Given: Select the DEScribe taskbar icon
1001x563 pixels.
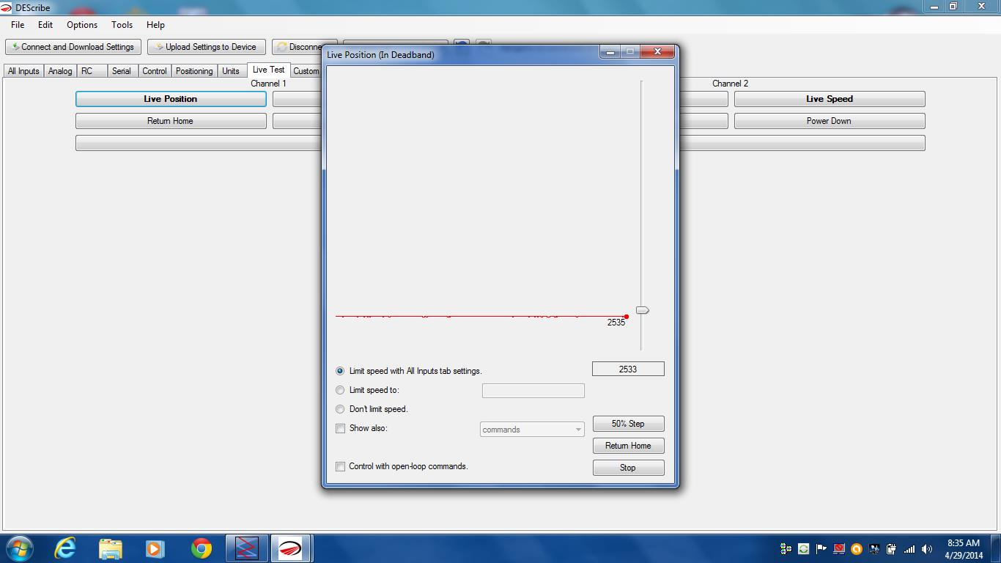Looking at the screenshot, I should (291, 548).
